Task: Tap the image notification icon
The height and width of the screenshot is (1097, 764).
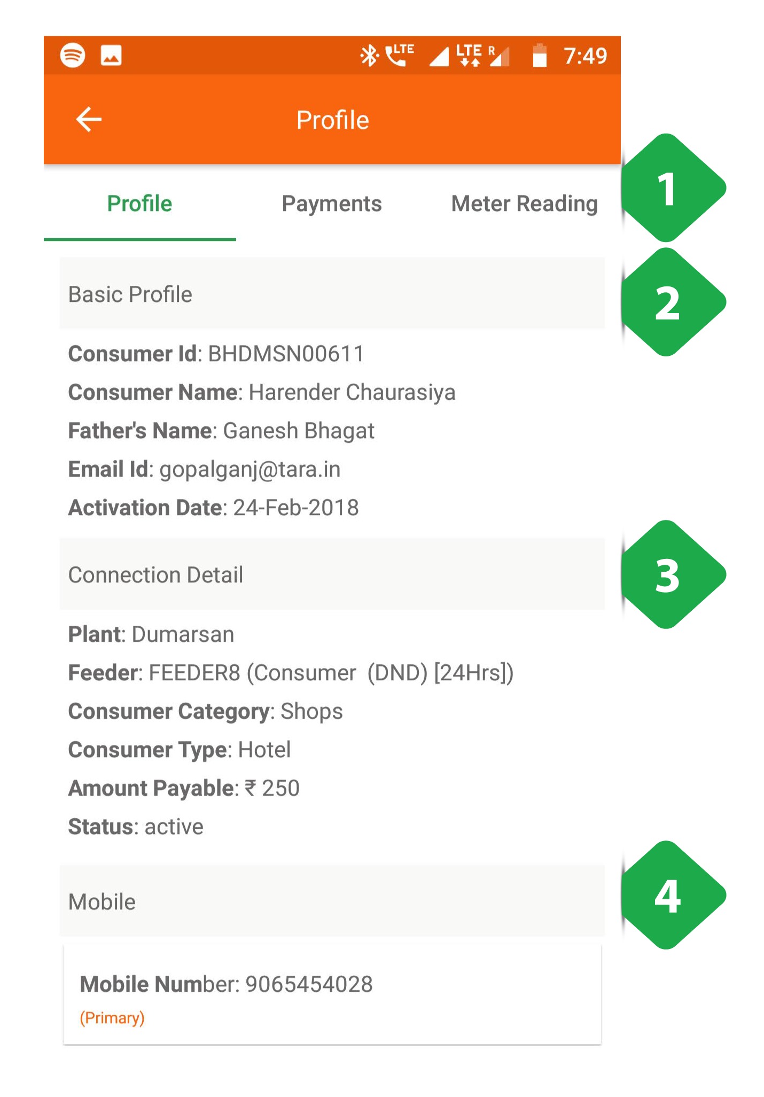Action: (111, 56)
